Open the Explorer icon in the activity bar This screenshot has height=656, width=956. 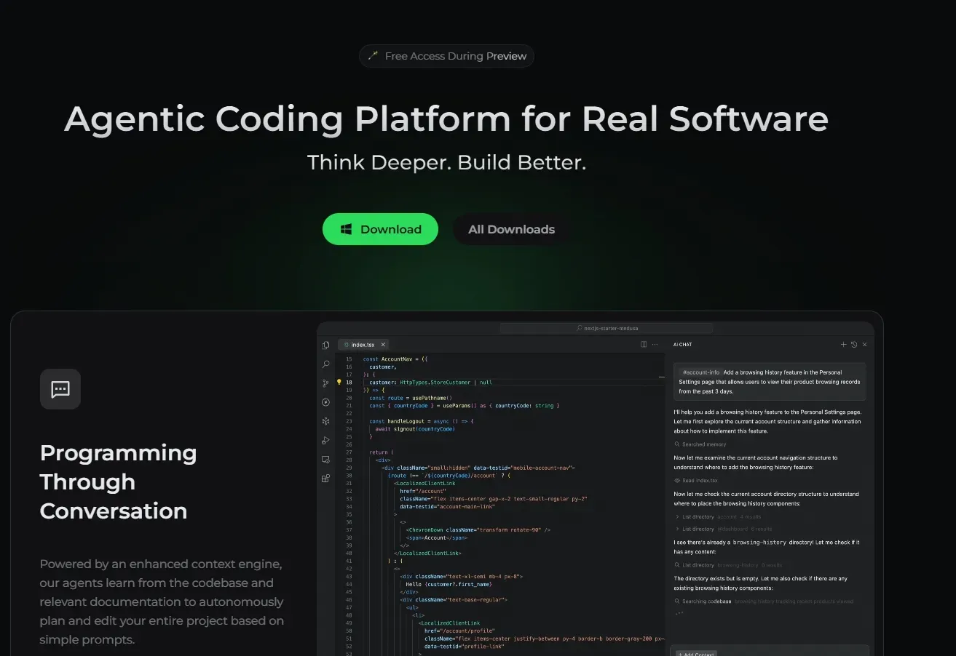click(325, 345)
